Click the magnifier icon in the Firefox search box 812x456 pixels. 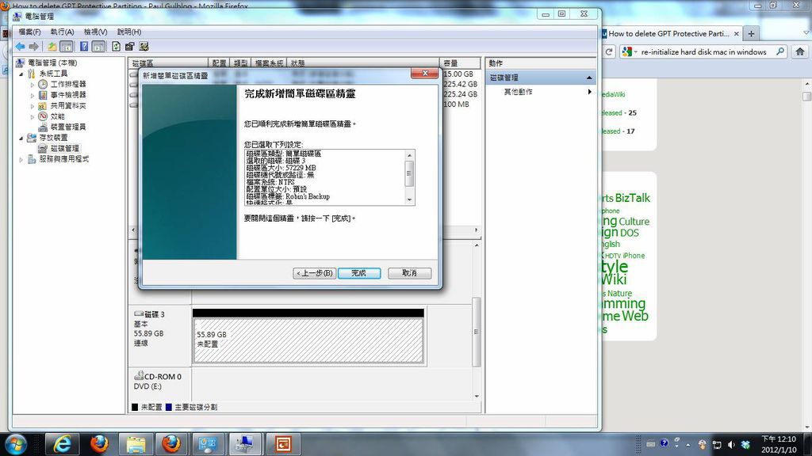[780, 51]
